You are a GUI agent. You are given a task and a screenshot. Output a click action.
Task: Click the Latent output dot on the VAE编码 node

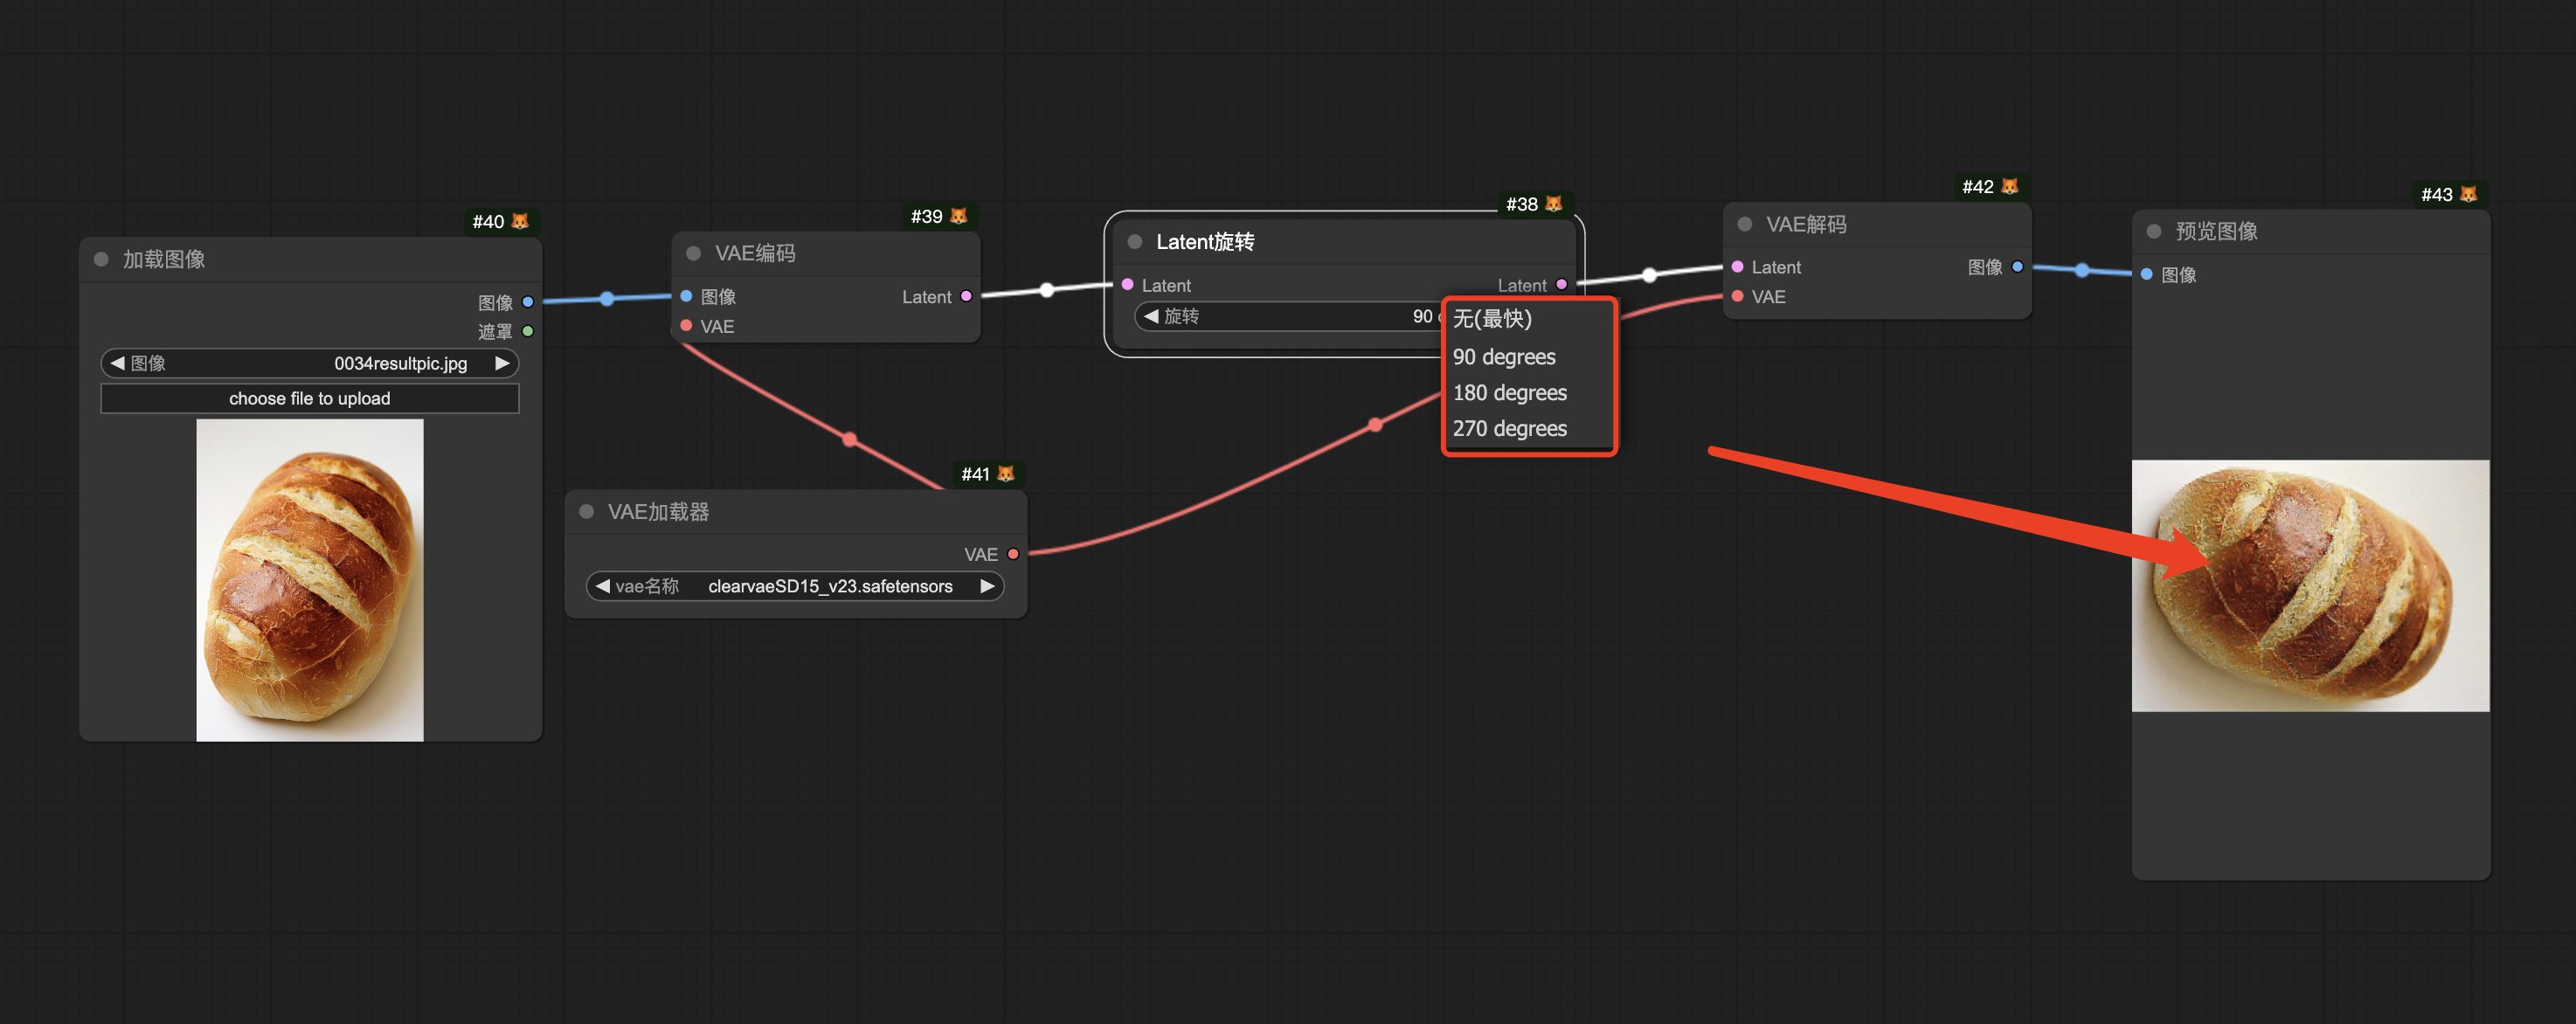pyautogui.click(x=966, y=296)
